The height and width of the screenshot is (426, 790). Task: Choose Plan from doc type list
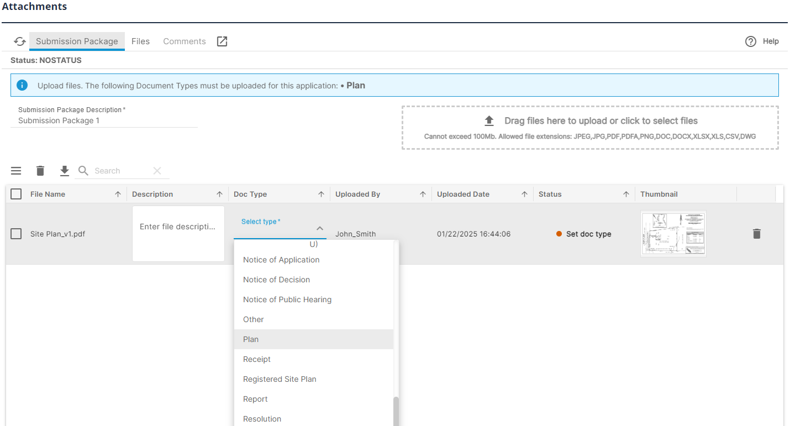(251, 339)
